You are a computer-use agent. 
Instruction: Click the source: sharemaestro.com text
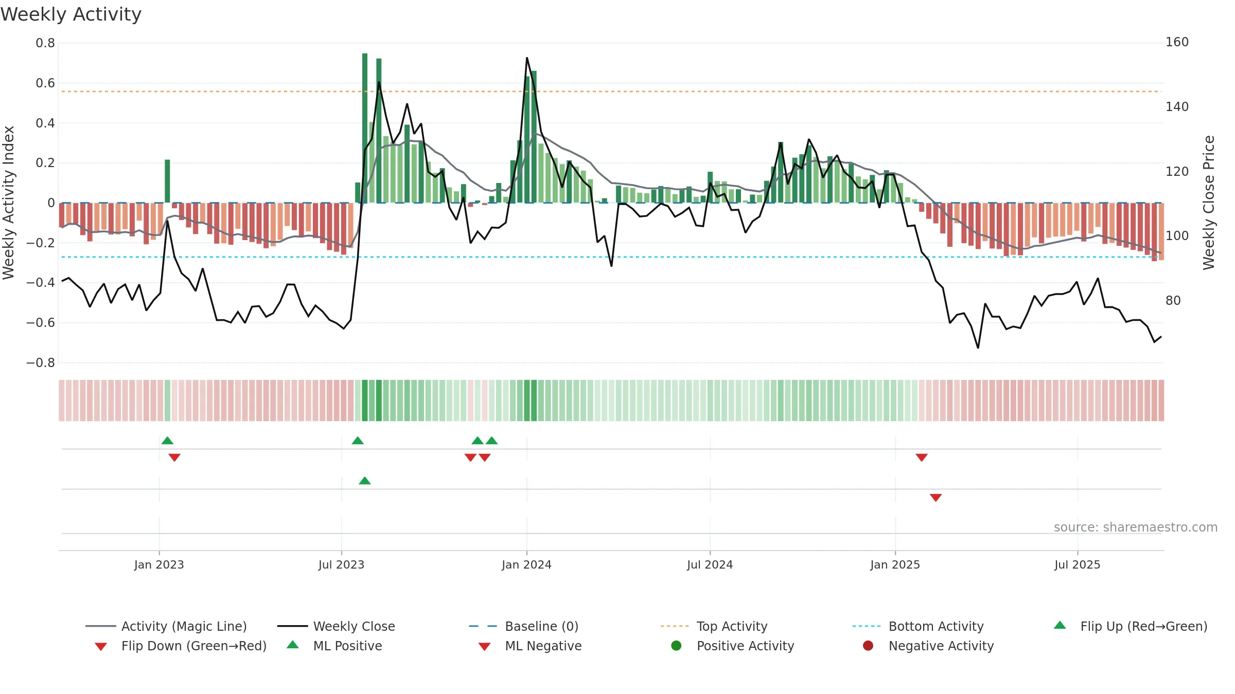1136,527
